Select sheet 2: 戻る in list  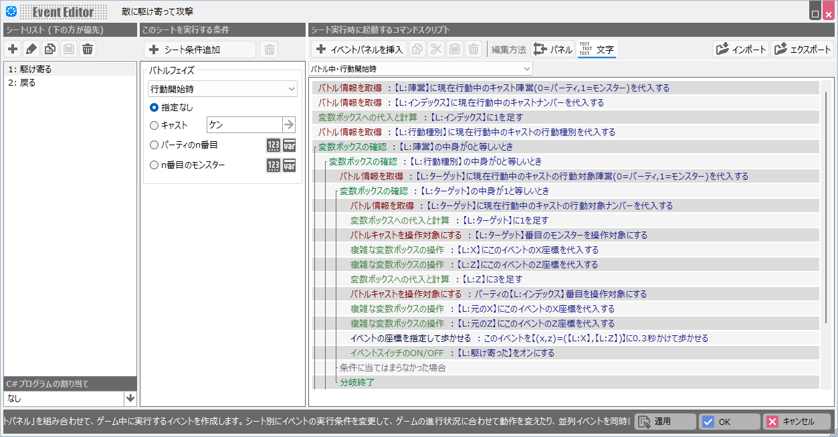23,83
